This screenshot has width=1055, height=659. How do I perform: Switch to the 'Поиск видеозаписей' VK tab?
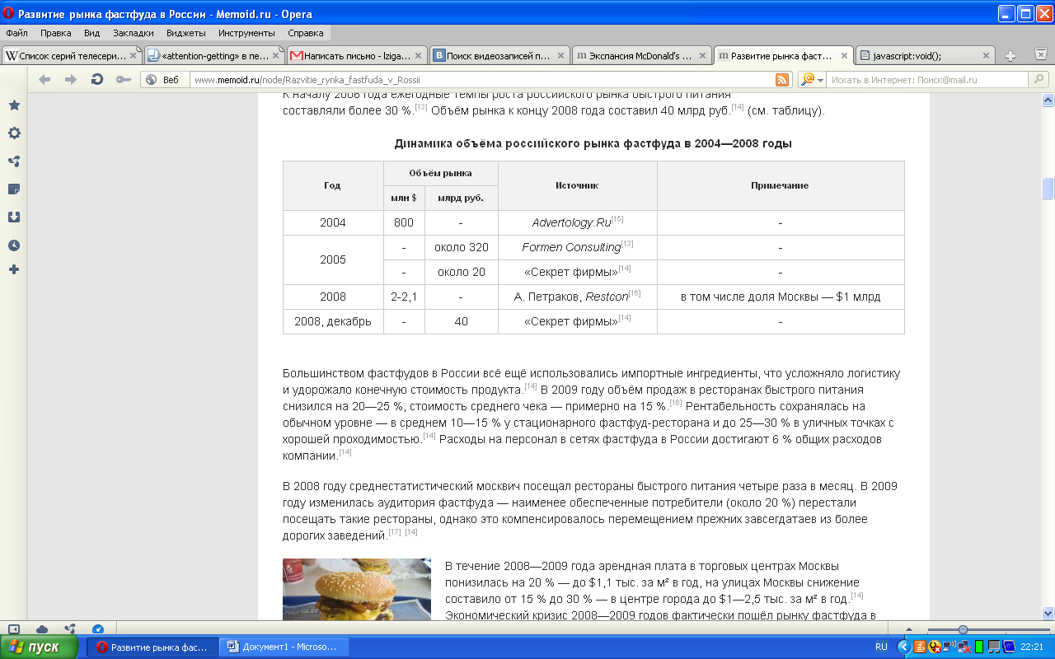pyautogui.click(x=499, y=56)
